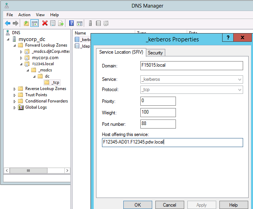Open the blue Help question mark icon
This screenshot has width=253, height=209.
click(x=71, y=23)
